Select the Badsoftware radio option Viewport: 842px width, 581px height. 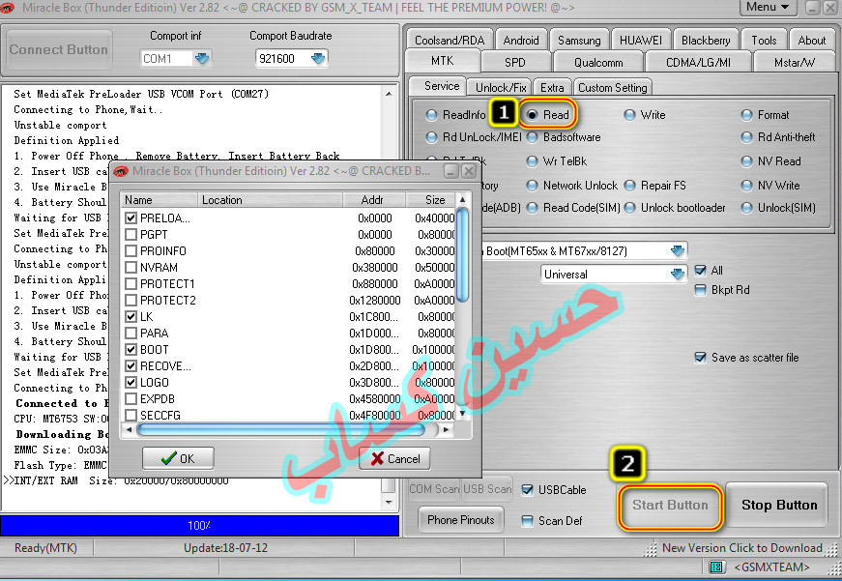tap(532, 137)
